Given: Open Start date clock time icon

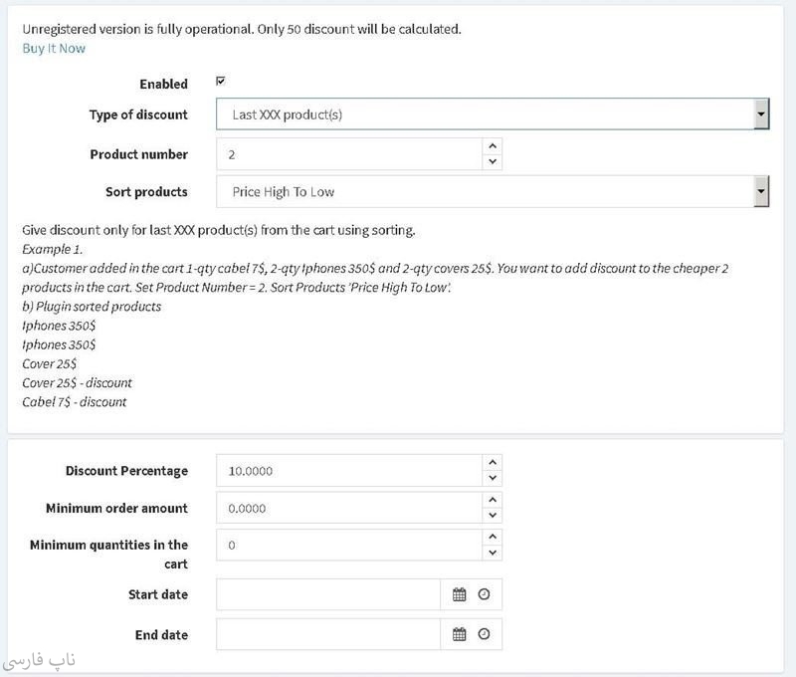Looking at the screenshot, I should [x=484, y=594].
